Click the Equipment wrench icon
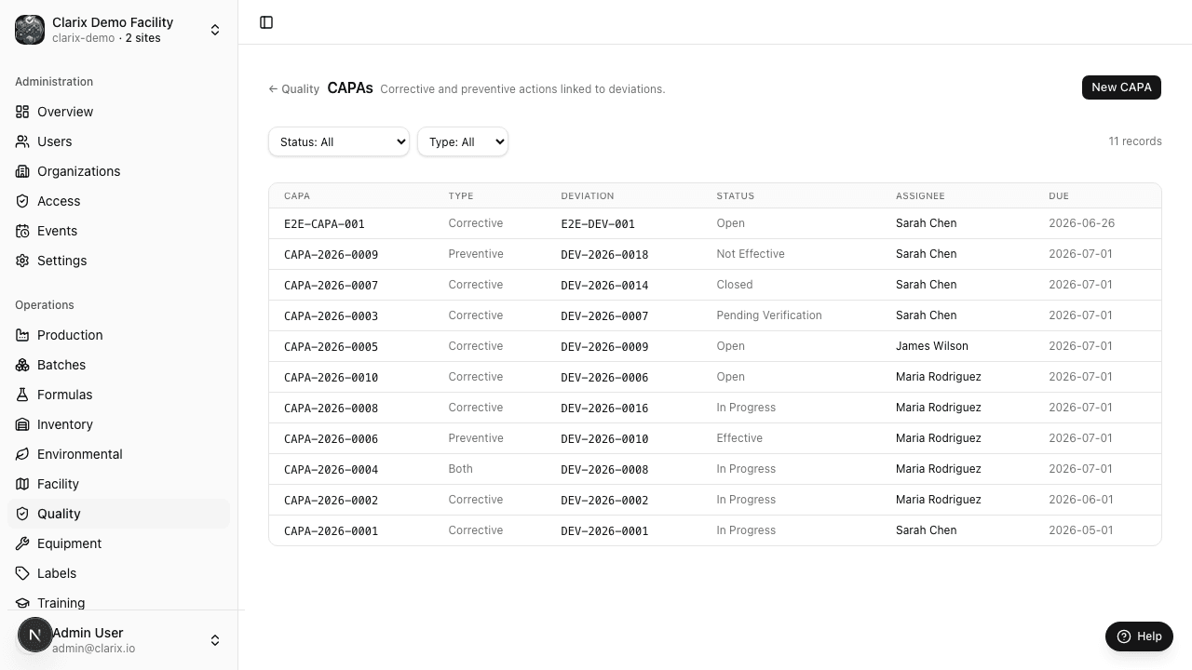Viewport: 1192px width, 670px height. [22, 543]
